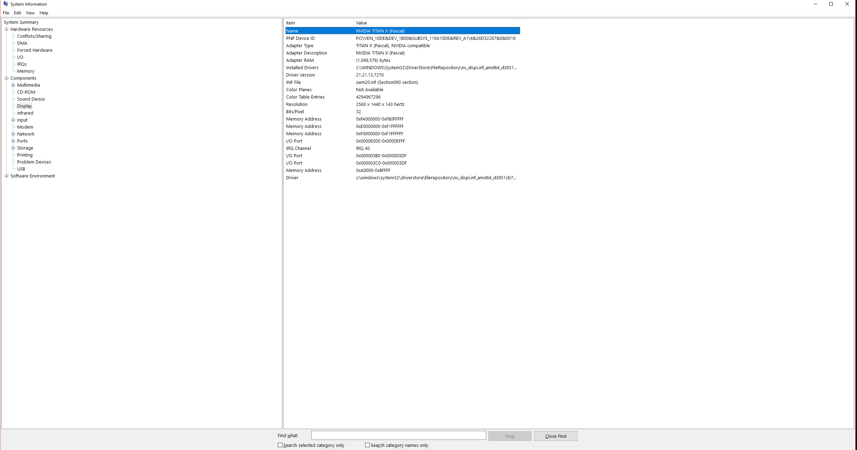This screenshot has width=857, height=450.
Task: Expand the Ports node
Action: click(x=13, y=141)
